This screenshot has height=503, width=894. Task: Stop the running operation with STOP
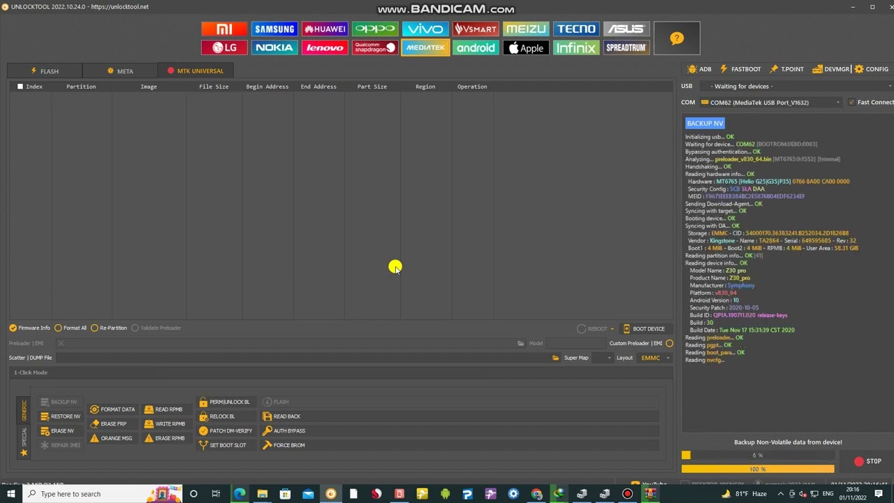[x=867, y=461]
